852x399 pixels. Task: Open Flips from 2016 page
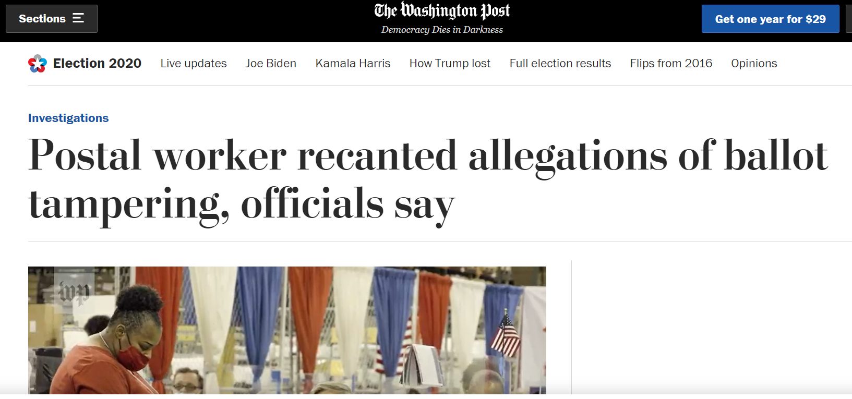[x=671, y=64]
